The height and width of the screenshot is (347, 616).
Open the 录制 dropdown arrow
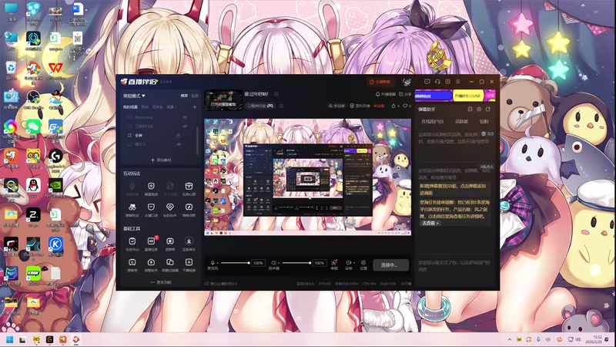(353, 263)
